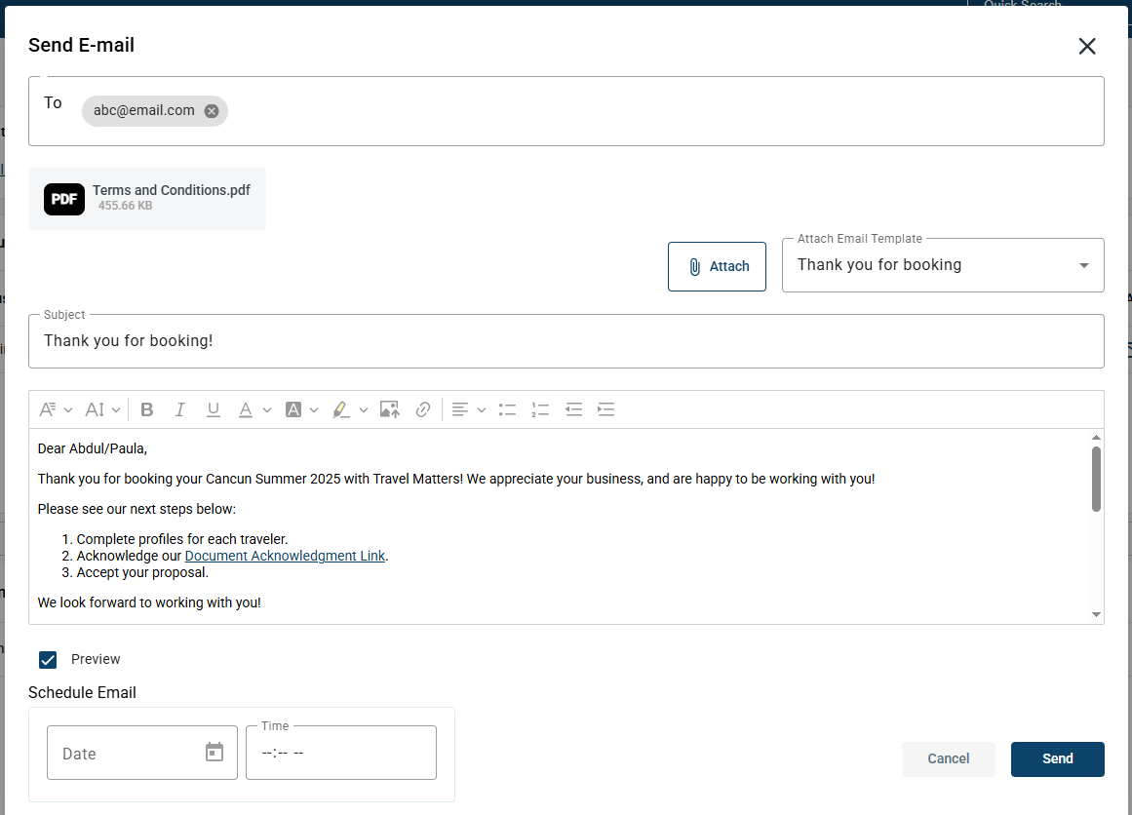Click the email body scrollbar thumb
This screenshot has height=815, width=1132.
(x=1096, y=479)
